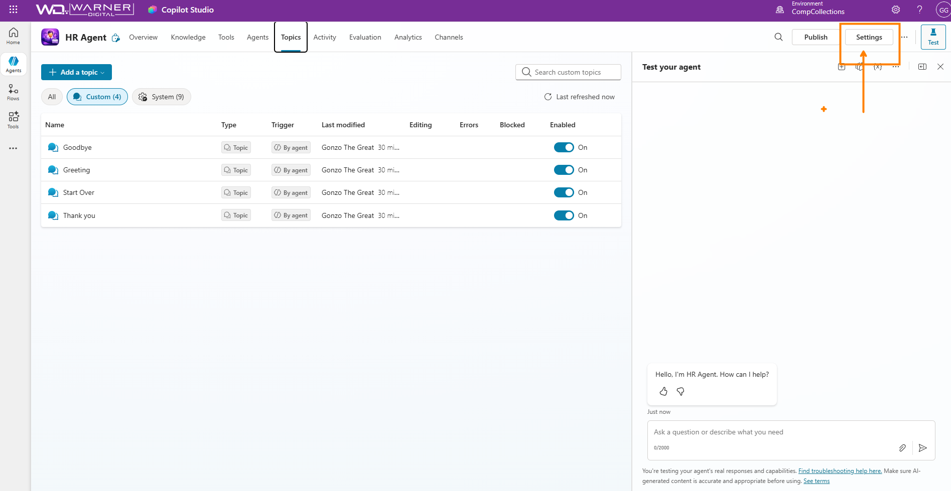Click the send message arrow icon
The image size is (951, 491).
(922, 448)
